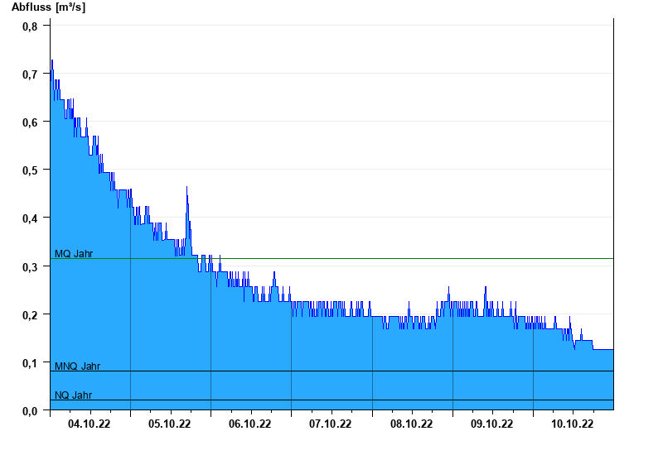
Task: Select the 'NQ Jahr' reference line label
Action: (74, 395)
